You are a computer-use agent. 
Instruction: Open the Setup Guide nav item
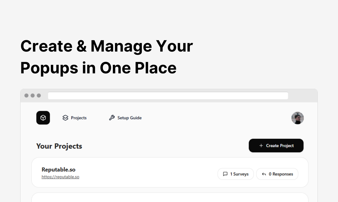[x=129, y=118]
